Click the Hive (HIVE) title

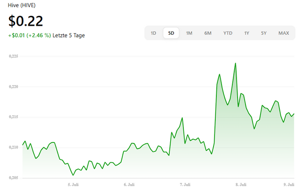click(22, 5)
